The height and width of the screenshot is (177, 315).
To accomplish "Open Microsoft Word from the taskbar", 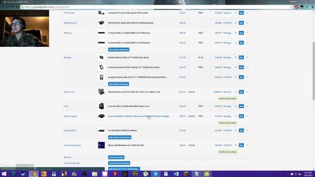I will [x=176, y=174].
